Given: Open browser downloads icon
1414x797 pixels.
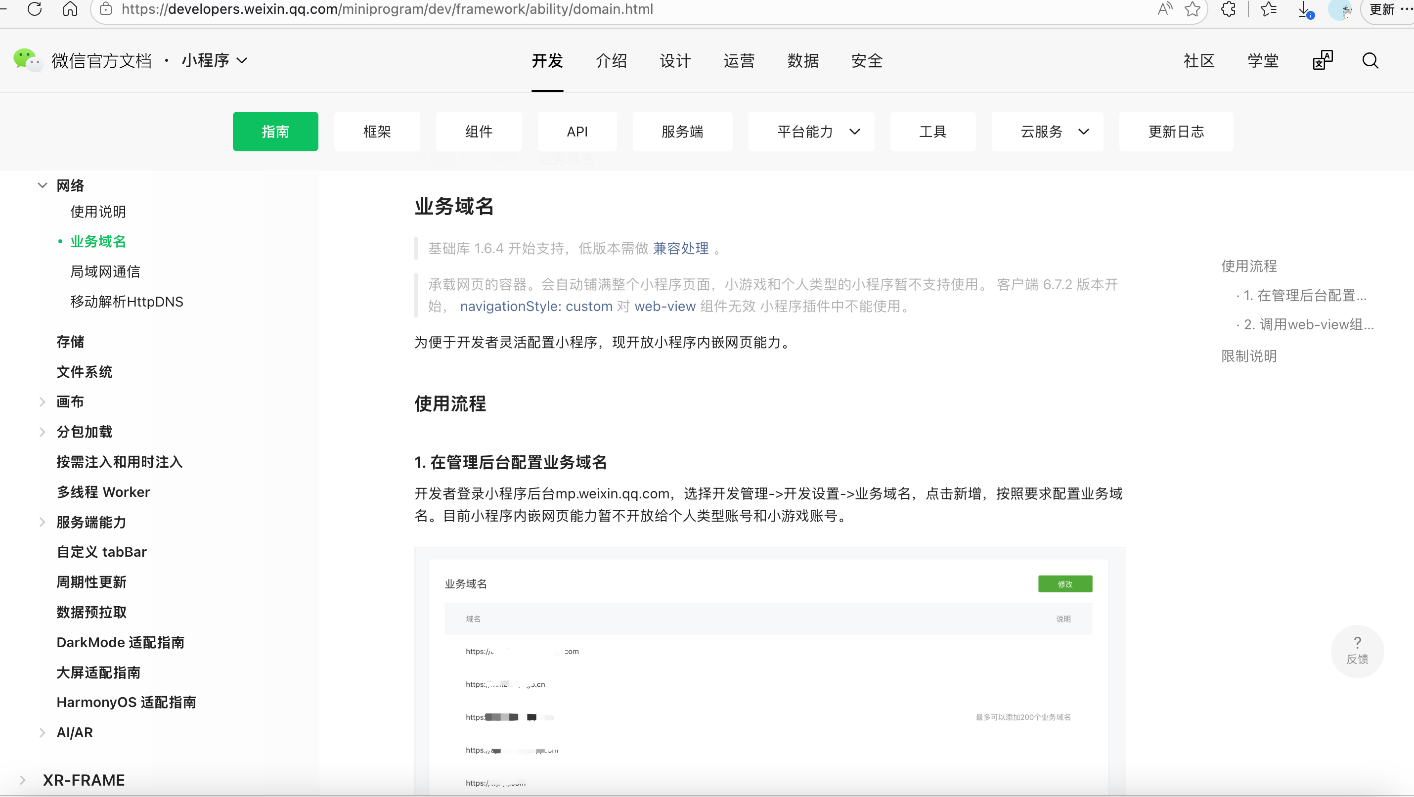Looking at the screenshot, I should tap(1305, 9).
